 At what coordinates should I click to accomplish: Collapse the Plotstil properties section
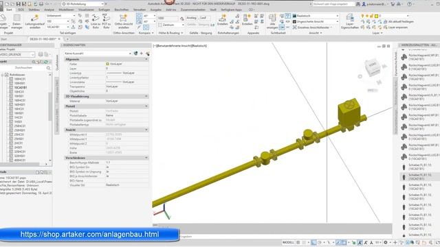click(146, 106)
